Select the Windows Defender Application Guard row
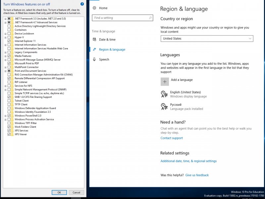265x199 pixels. 35,108
